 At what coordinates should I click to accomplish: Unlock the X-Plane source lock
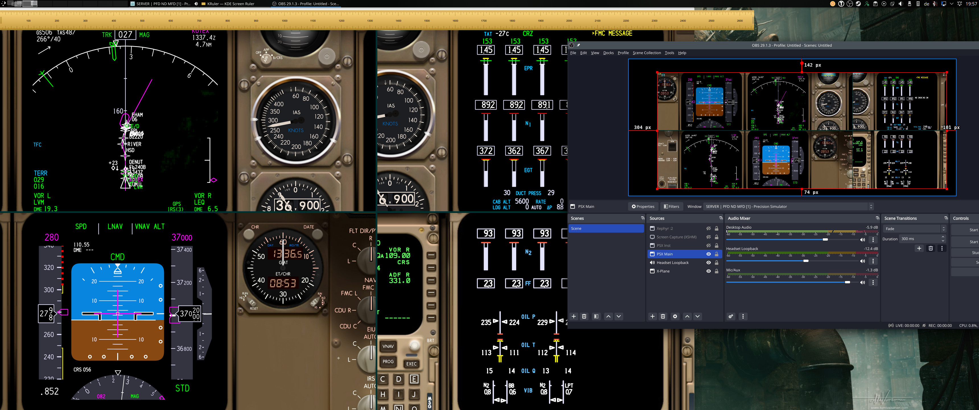click(716, 271)
